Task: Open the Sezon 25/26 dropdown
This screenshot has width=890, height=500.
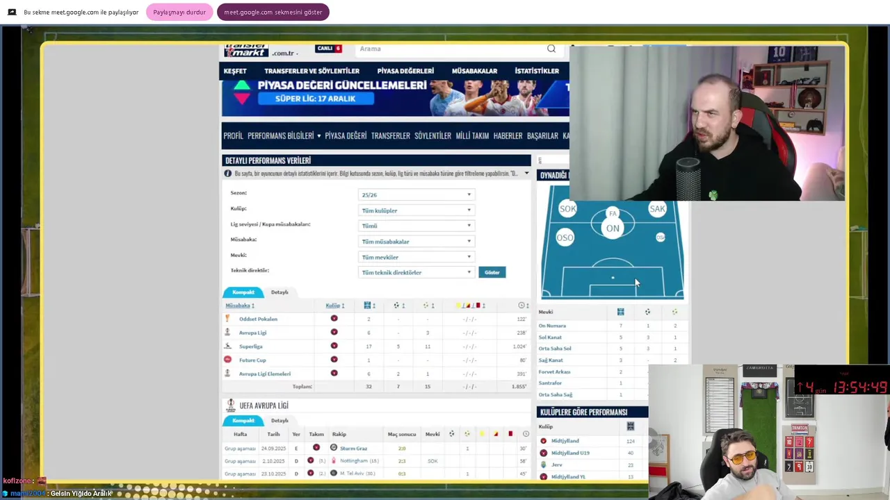Action: point(416,195)
